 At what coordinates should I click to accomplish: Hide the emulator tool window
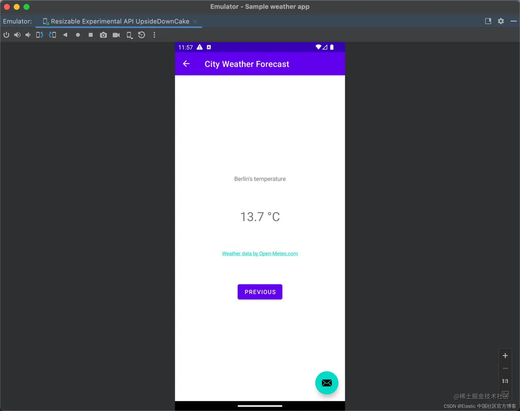[x=513, y=21]
